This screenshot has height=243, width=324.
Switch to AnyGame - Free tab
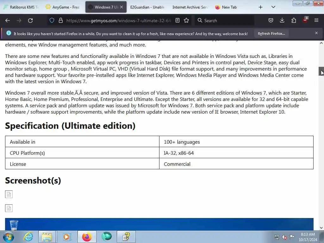63,7
